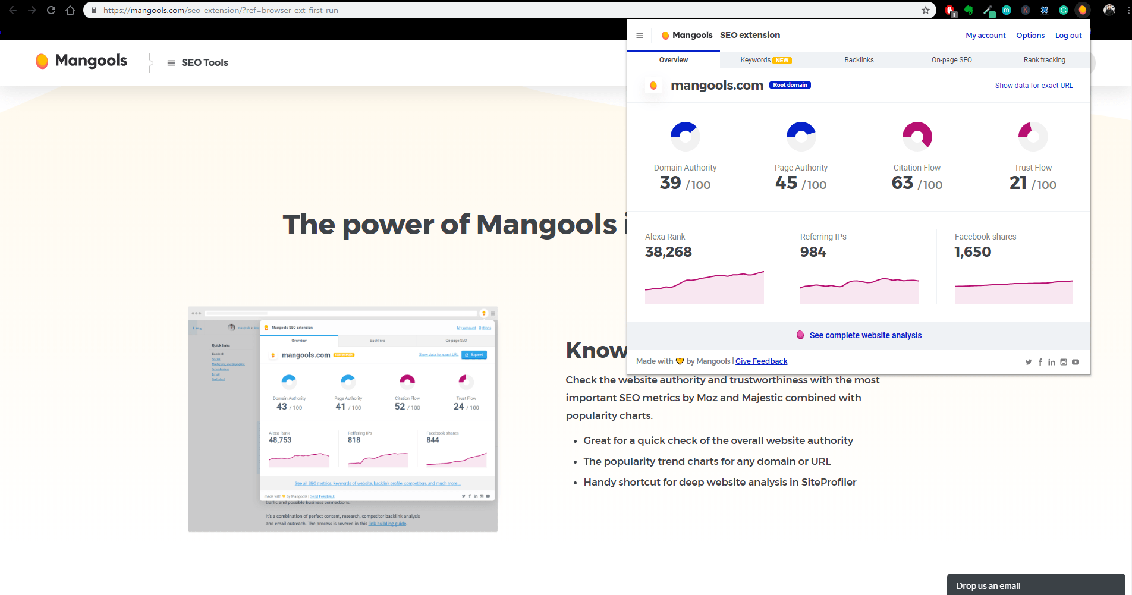The height and width of the screenshot is (595, 1132).
Task: Open the Facebook icon in popup footer
Action: (x=1040, y=362)
